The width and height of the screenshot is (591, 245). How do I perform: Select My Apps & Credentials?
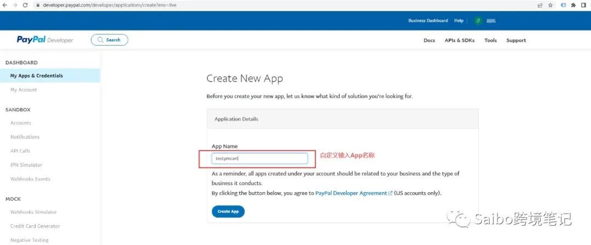click(x=50, y=75)
